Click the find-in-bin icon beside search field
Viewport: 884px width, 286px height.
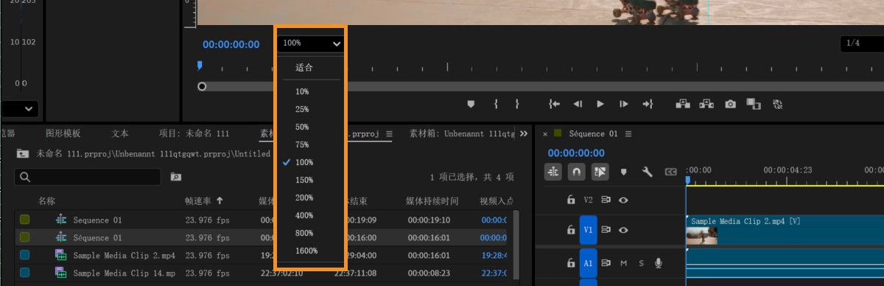pos(176,177)
